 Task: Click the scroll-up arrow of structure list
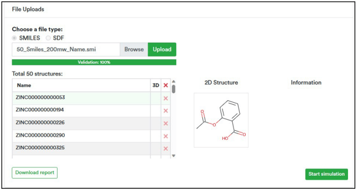[x=173, y=81]
